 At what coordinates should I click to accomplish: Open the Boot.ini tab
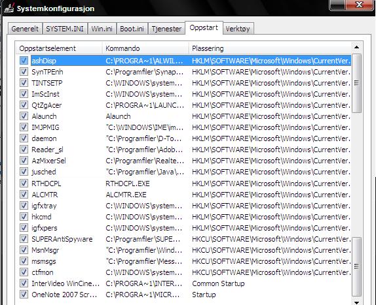132,29
